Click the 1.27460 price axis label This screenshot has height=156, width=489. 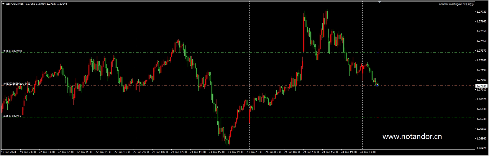pyautogui.click(x=481, y=41)
